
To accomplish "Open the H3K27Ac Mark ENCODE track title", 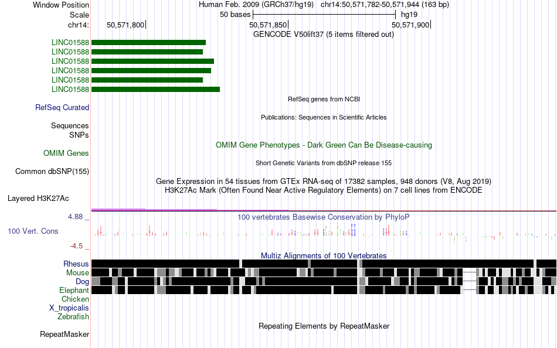I will pos(324,190).
